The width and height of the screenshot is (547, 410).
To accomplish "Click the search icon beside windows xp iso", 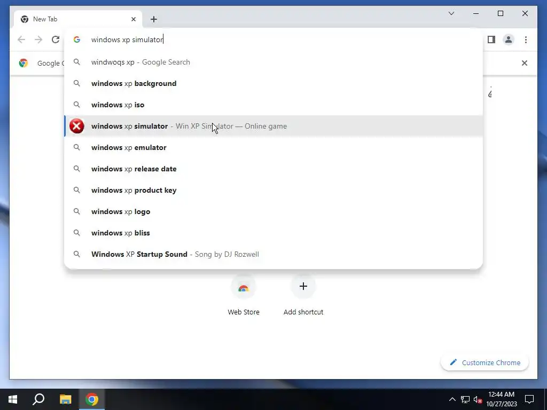I will point(77,105).
